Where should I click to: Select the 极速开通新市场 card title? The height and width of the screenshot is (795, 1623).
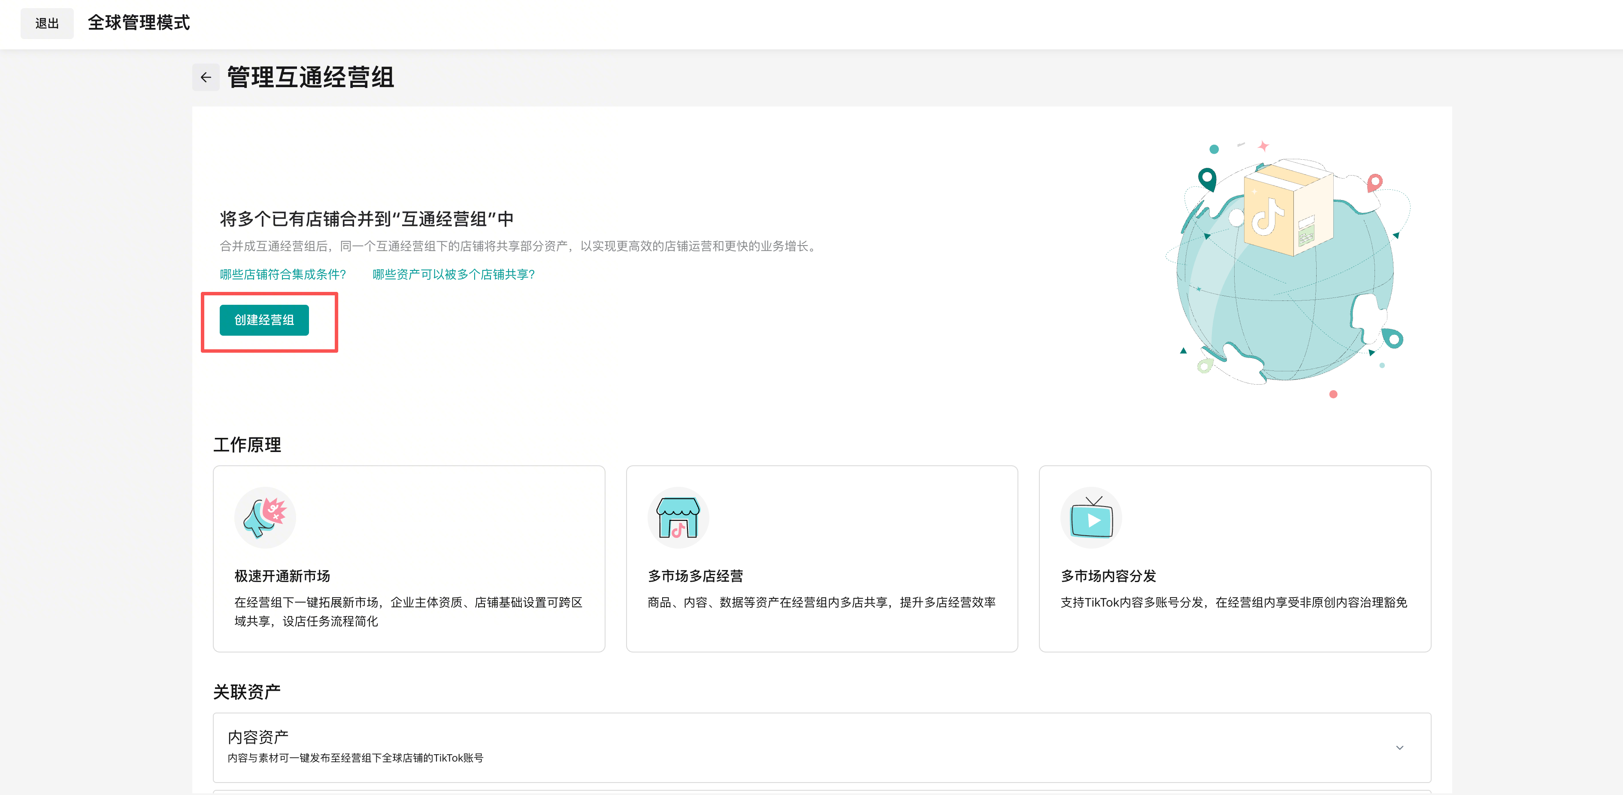coord(282,576)
